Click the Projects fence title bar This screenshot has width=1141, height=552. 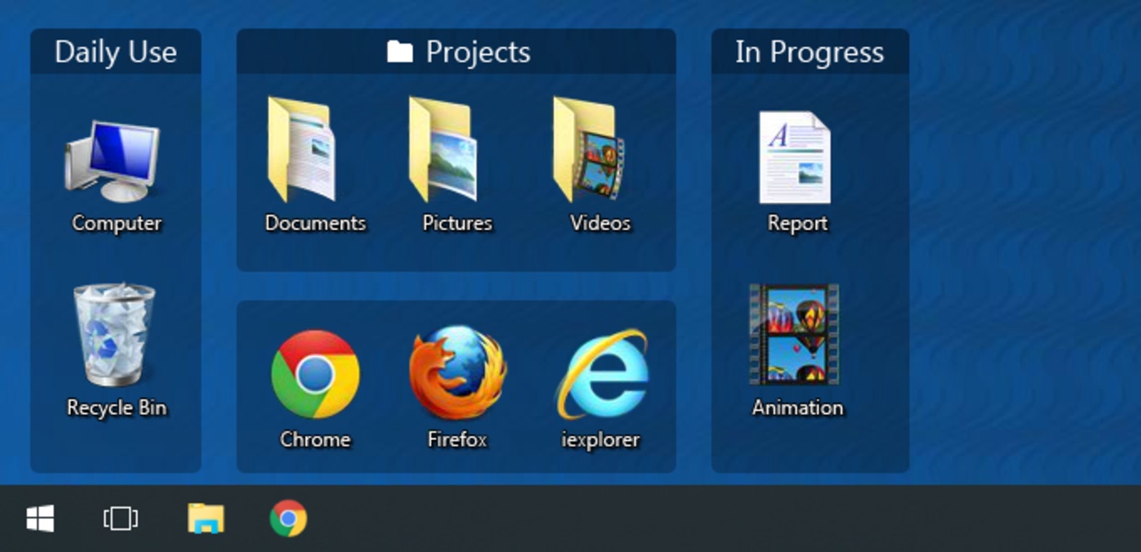(456, 52)
